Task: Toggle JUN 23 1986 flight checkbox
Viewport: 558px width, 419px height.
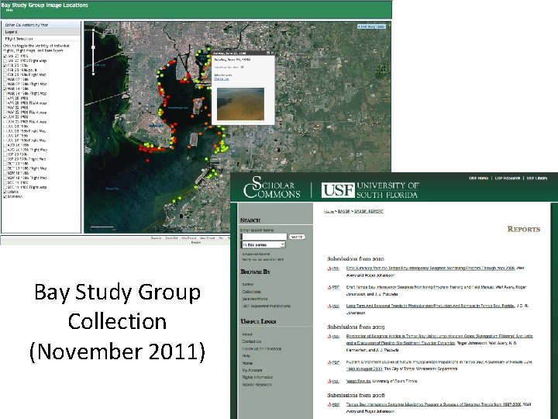Action: (5, 117)
